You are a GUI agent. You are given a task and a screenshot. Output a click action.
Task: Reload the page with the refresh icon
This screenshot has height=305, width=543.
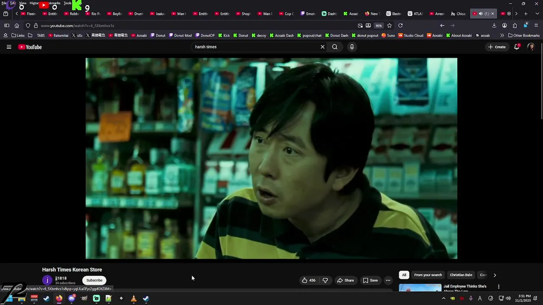[400, 25]
